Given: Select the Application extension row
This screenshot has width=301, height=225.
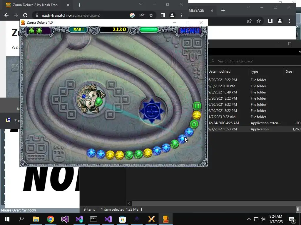Looking at the screenshot, I should pyautogui.click(x=255, y=123).
